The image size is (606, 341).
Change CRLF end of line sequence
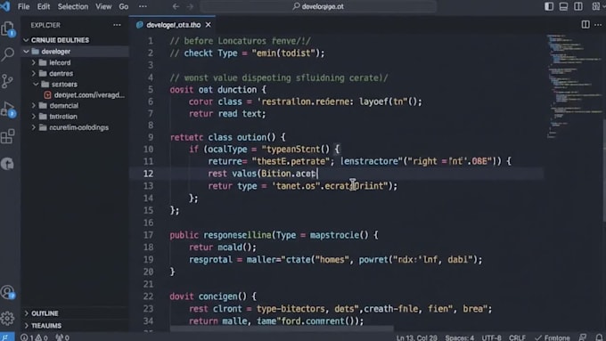517,337
